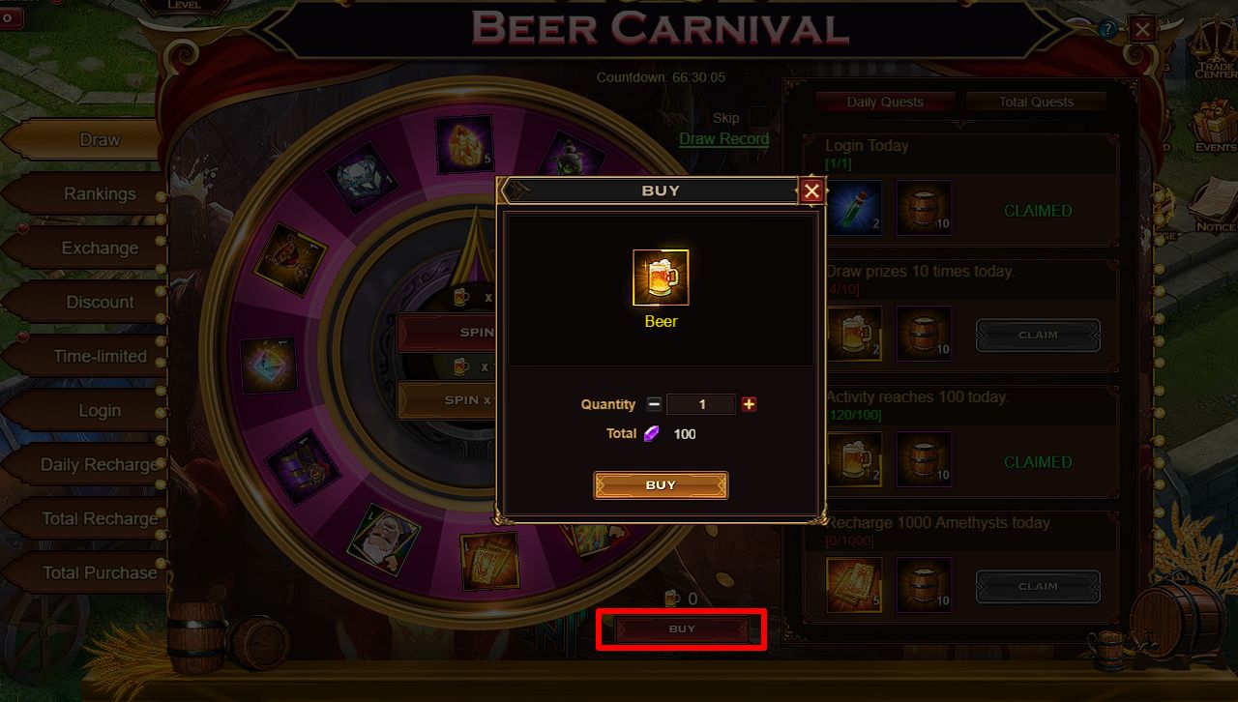This screenshot has height=702, width=1238.
Task: Open the Trade Center icon
Action: [1215, 58]
